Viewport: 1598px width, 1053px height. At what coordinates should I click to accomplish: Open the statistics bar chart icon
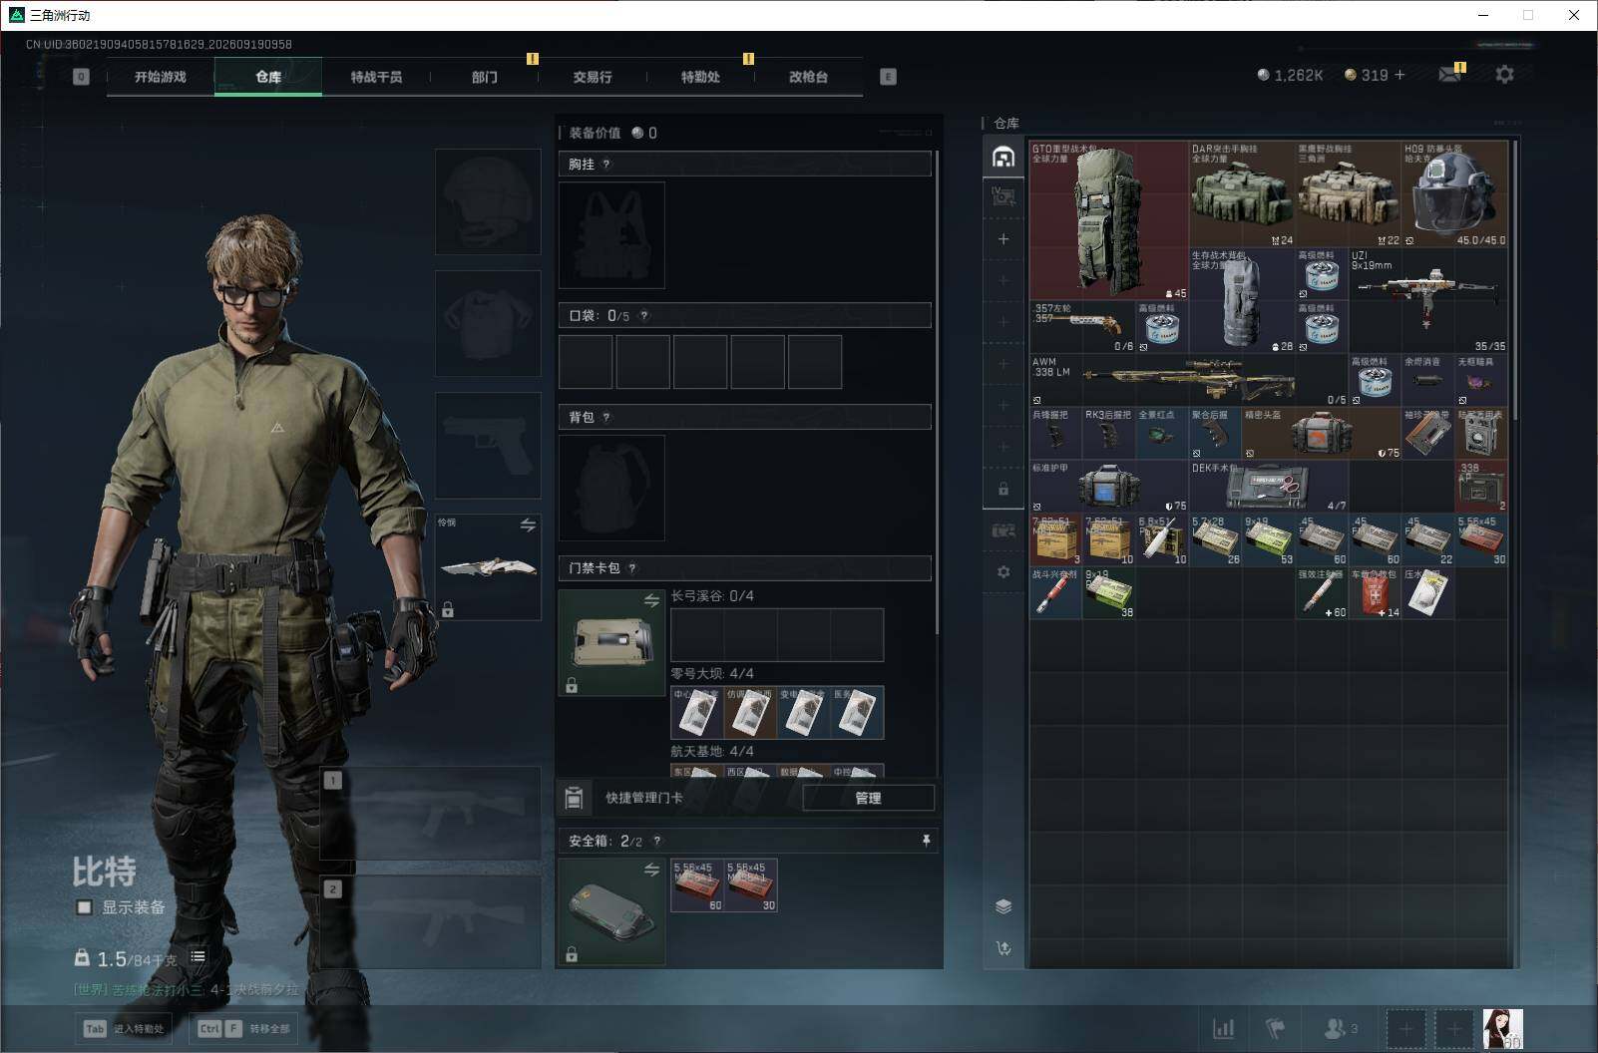(x=1223, y=1028)
